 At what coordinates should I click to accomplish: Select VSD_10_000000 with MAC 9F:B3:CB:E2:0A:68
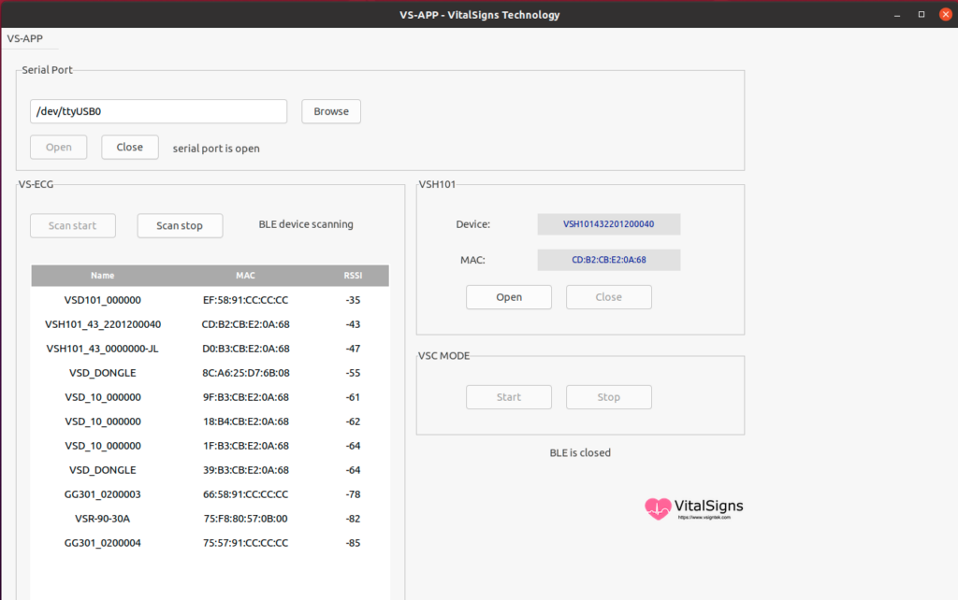[x=210, y=397]
